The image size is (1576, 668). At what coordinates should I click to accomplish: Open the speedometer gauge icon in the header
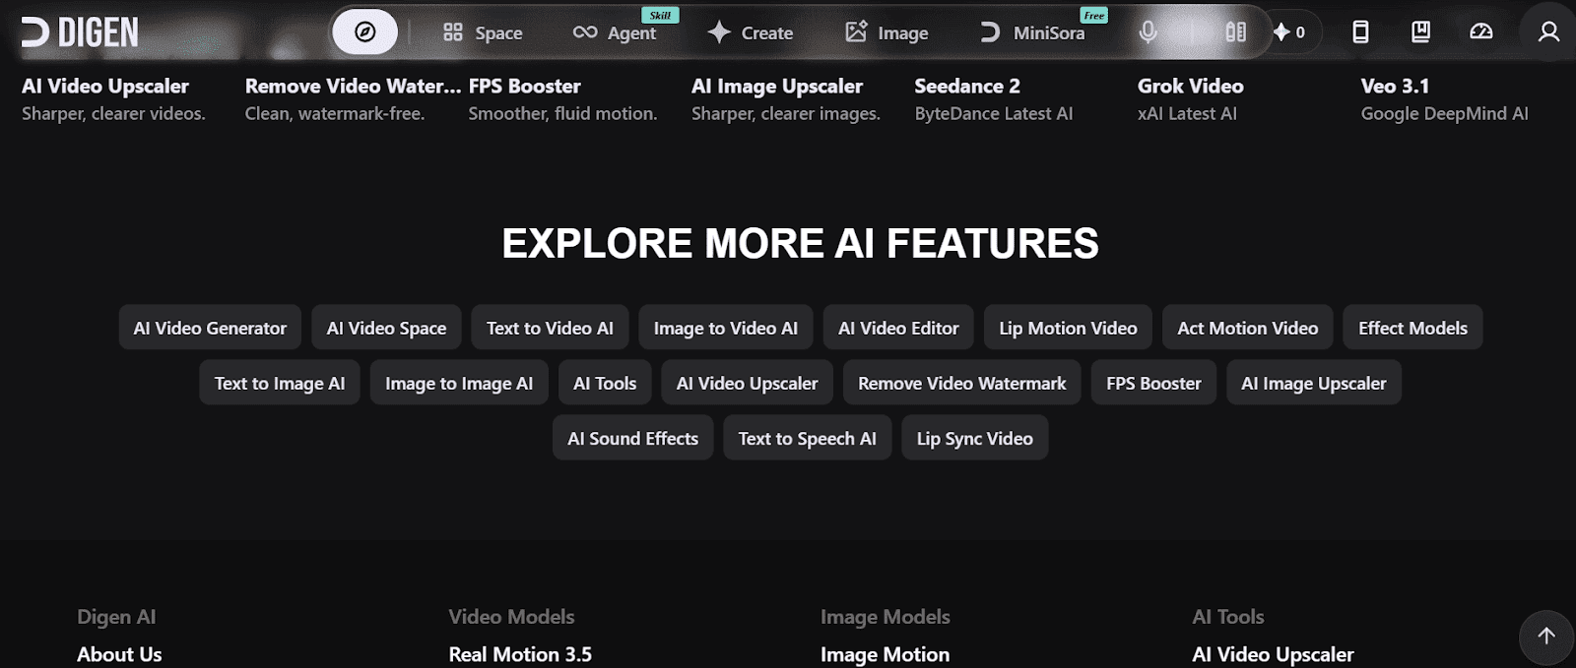coord(1480,32)
